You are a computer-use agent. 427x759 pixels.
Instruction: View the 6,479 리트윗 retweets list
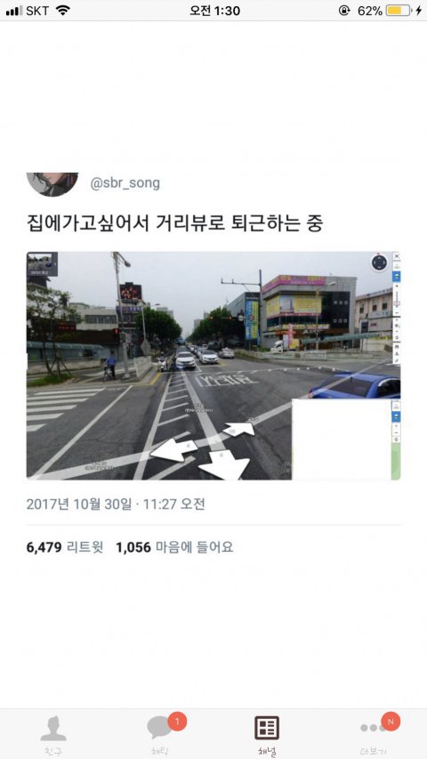pyautogui.click(x=65, y=547)
